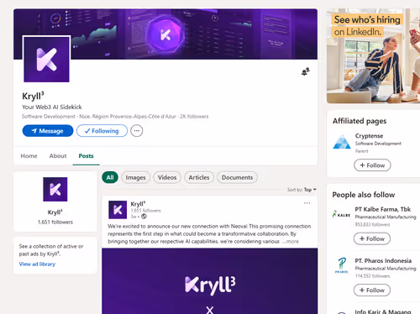Select the All filter chip
The height and width of the screenshot is (314, 420).
click(110, 177)
